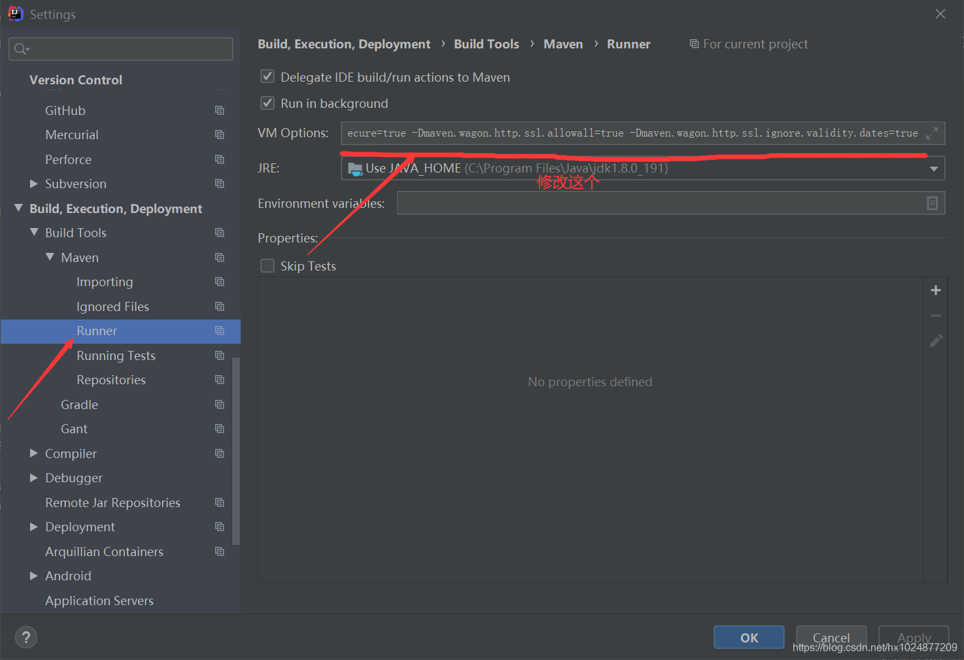This screenshot has width=964, height=660.
Task: Confirm settings with OK
Action: pos(749,637)
